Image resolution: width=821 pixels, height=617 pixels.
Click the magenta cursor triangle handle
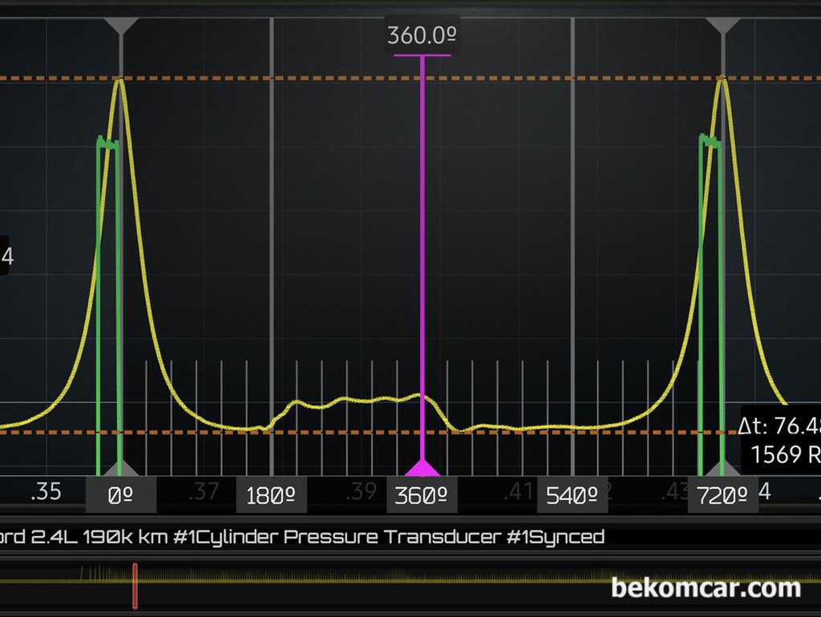(x=422, y=468)
